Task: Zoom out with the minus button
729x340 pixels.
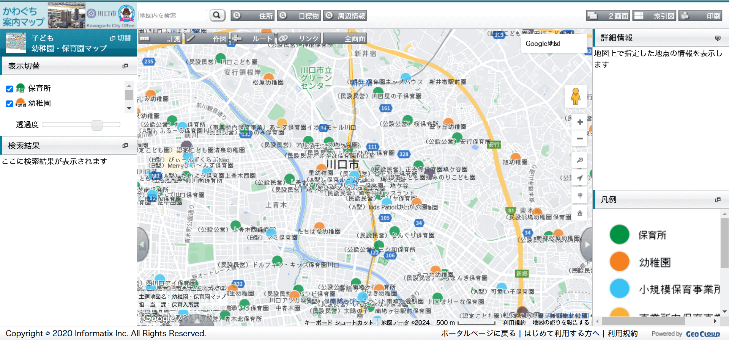Action: point(580,139)
